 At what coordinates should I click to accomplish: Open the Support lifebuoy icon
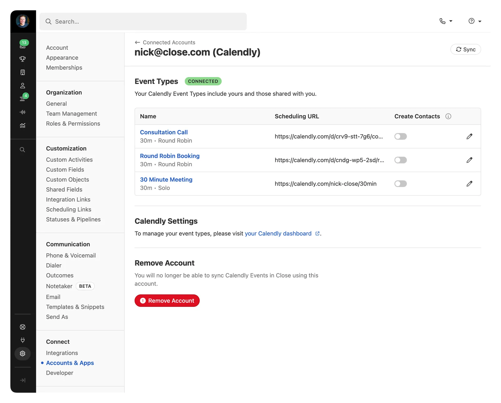[x=23, y=327]
